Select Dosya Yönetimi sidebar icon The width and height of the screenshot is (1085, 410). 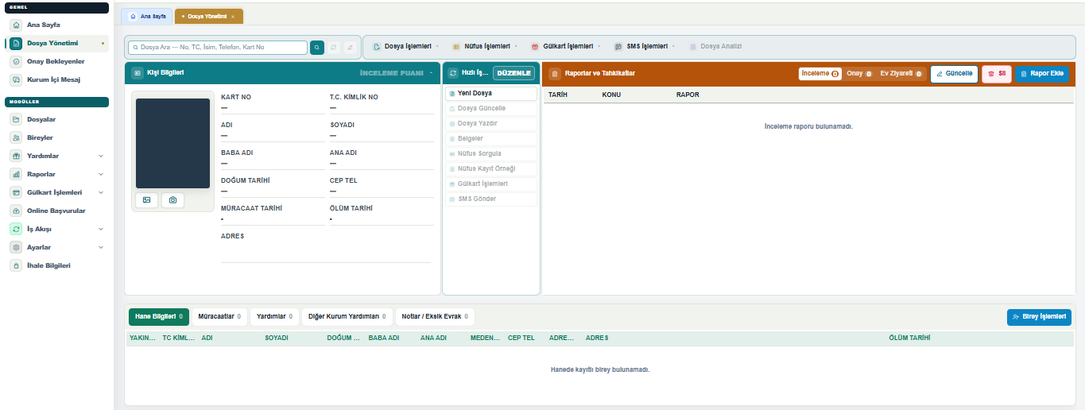[x=16, y=43]
